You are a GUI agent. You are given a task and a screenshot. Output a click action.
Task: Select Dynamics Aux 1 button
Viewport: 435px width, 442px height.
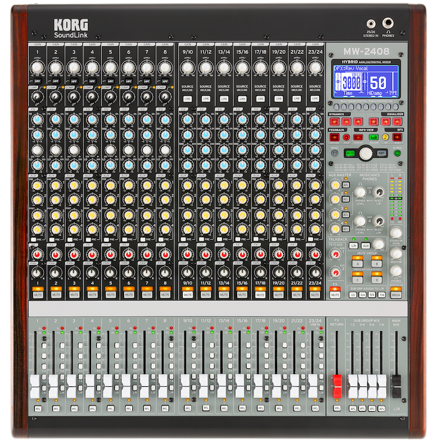point(346,122)
